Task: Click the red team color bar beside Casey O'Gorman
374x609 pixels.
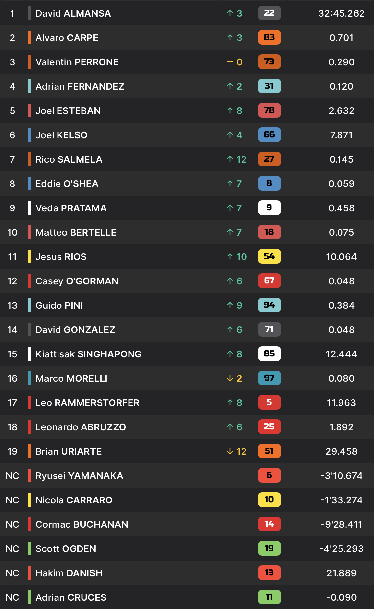Action: pyautogui.click(x=29, y=281)
